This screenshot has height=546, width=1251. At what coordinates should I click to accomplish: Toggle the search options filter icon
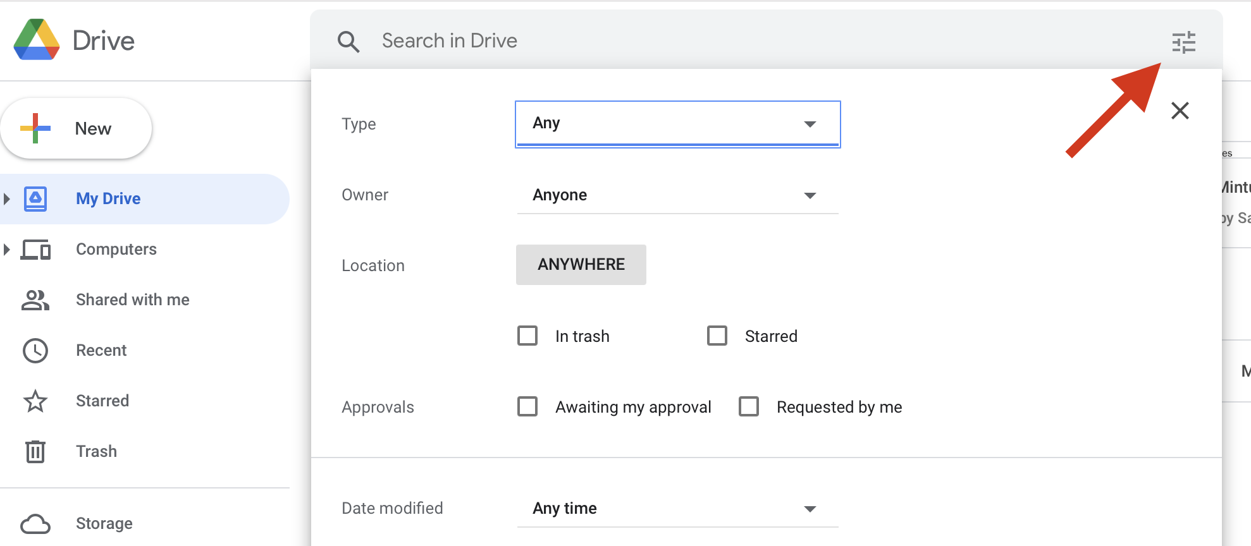click(1183, 42)
